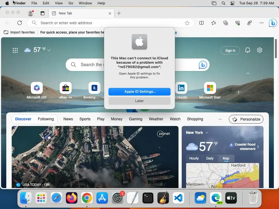The image size is (279, 209).
Task: Open the Booking.com quick link
Action: pyautogui.click(x=94, y=90)
